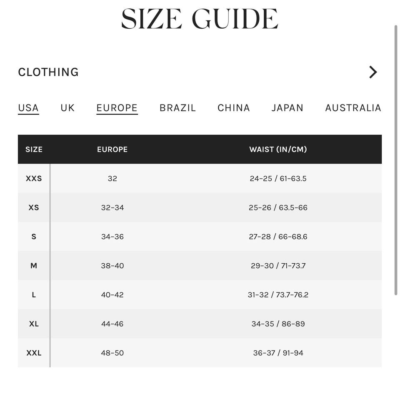Click the 31-32 / 73.7-76.2 waist cell

(x=278, y=295)
